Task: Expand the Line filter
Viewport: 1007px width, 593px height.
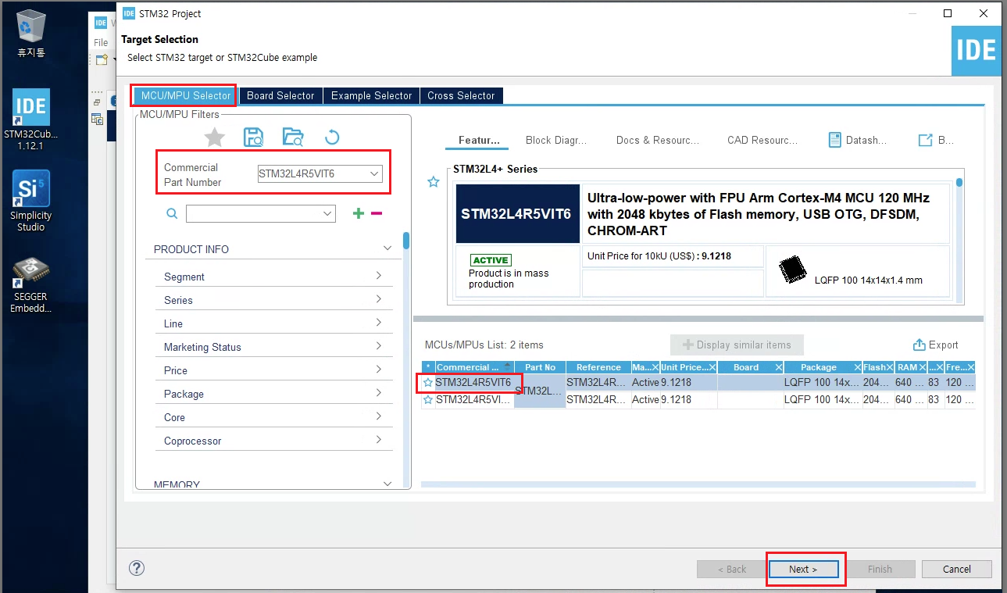Action: click(273, 323)
